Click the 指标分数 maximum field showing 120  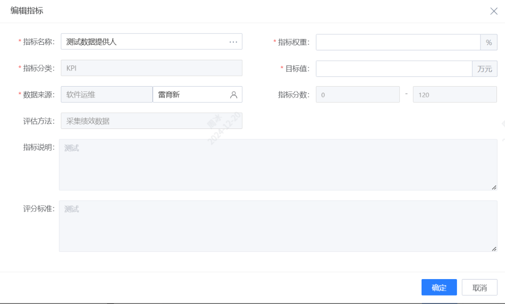455,95
